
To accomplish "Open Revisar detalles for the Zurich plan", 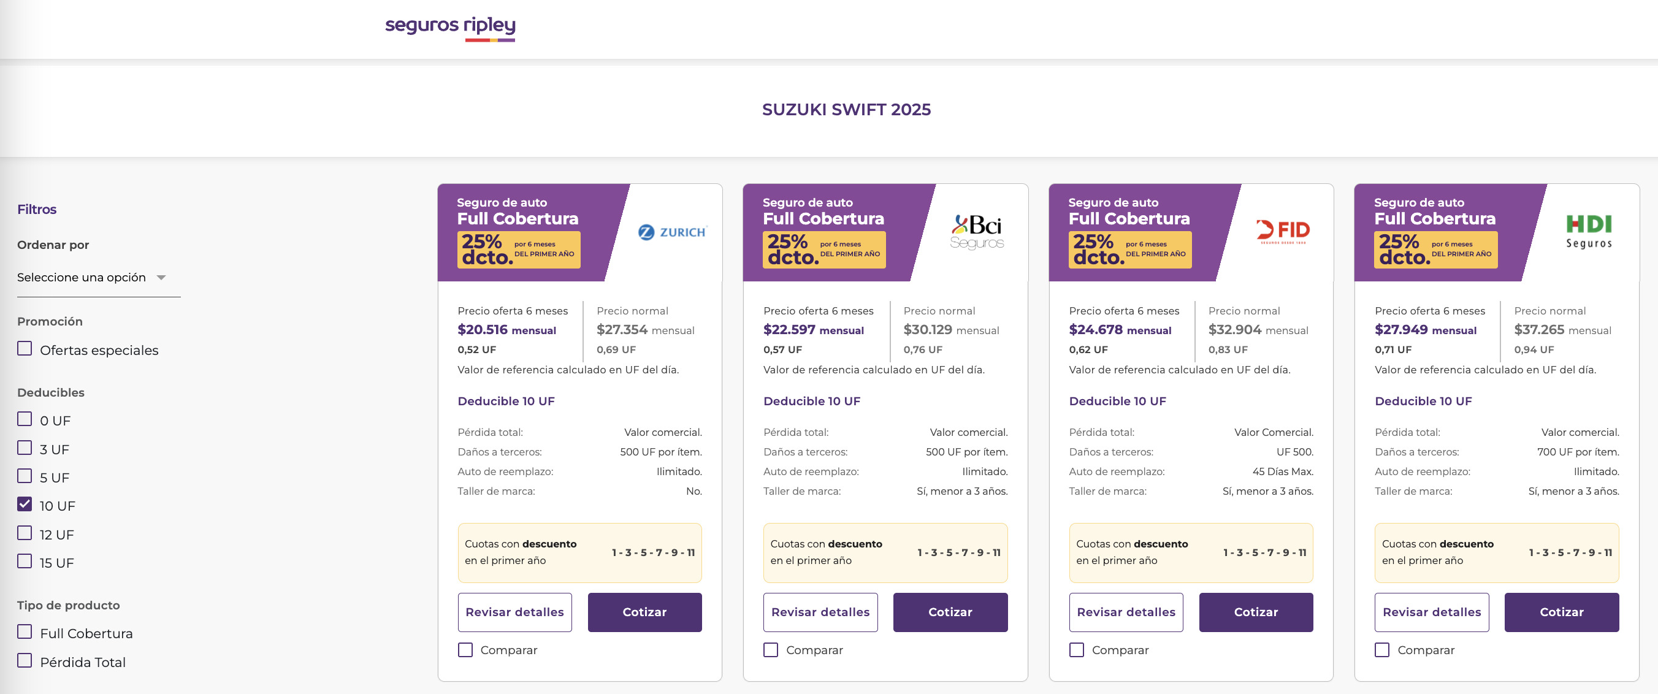I will coord(514,612).
